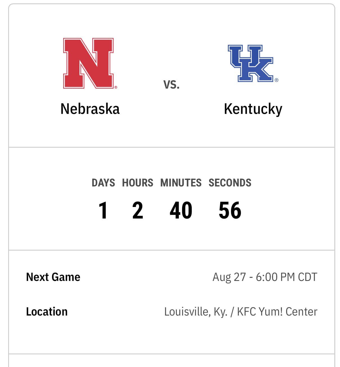This screenshot has height=367, width=340.
Task: Click the seconds value 56
Action: coord(230,210)
